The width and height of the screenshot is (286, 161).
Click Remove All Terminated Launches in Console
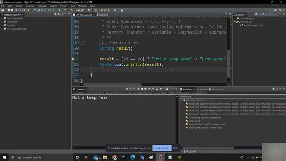click(134, 89)
